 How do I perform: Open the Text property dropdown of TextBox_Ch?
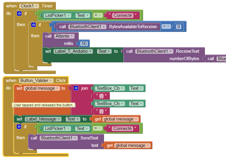136,104
